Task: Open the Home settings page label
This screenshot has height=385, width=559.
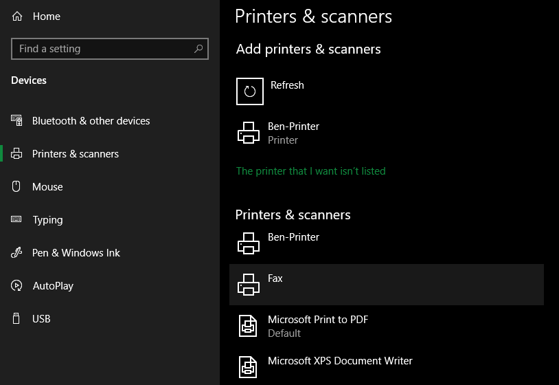Action: click(x=46, y=16)
